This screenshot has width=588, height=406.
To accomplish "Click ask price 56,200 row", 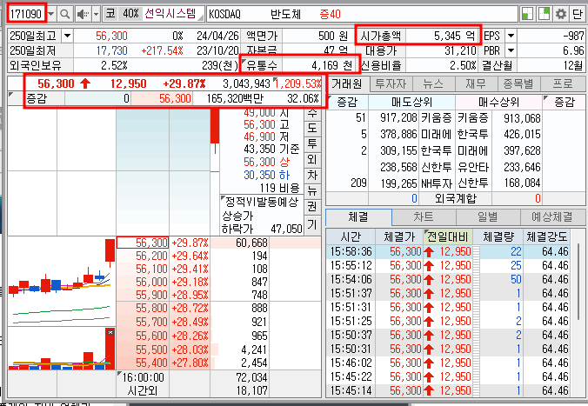I will pyautogui.click(x=143, y=256).
